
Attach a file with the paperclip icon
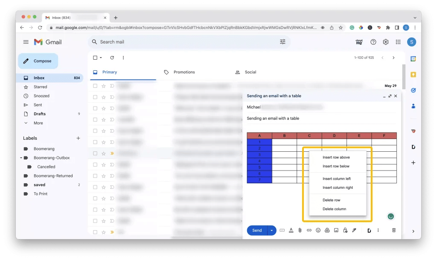tap(300, 230)
